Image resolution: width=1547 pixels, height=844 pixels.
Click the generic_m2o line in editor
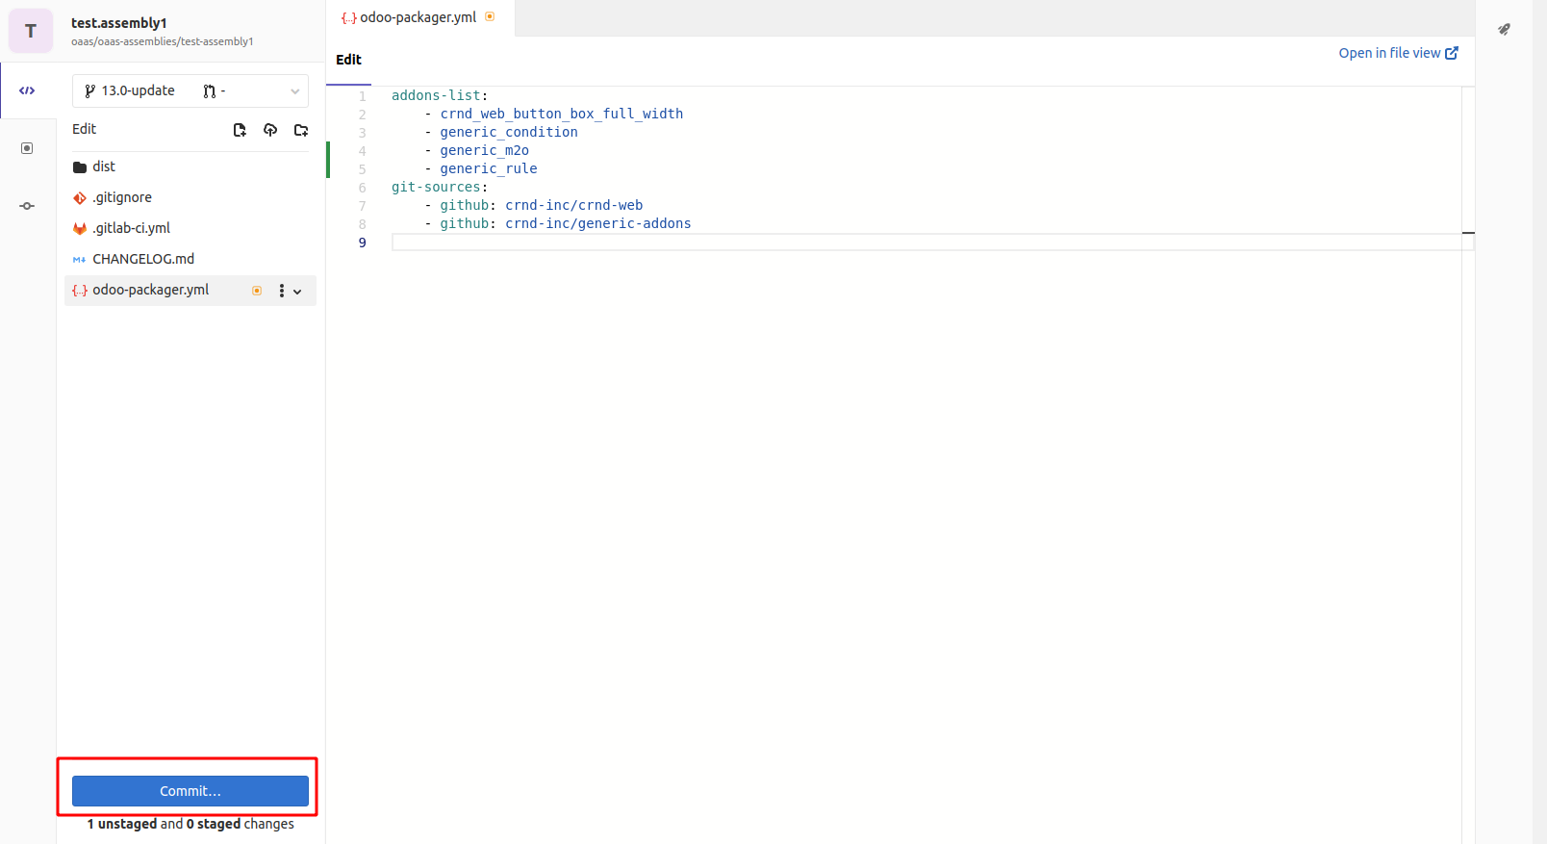[x=485, y=150]
